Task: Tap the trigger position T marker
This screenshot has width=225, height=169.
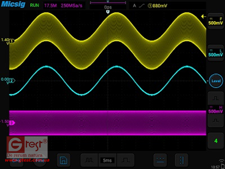Action: pos(108,12)
